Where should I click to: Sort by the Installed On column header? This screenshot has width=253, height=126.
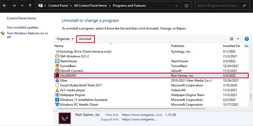pos(231,46)
